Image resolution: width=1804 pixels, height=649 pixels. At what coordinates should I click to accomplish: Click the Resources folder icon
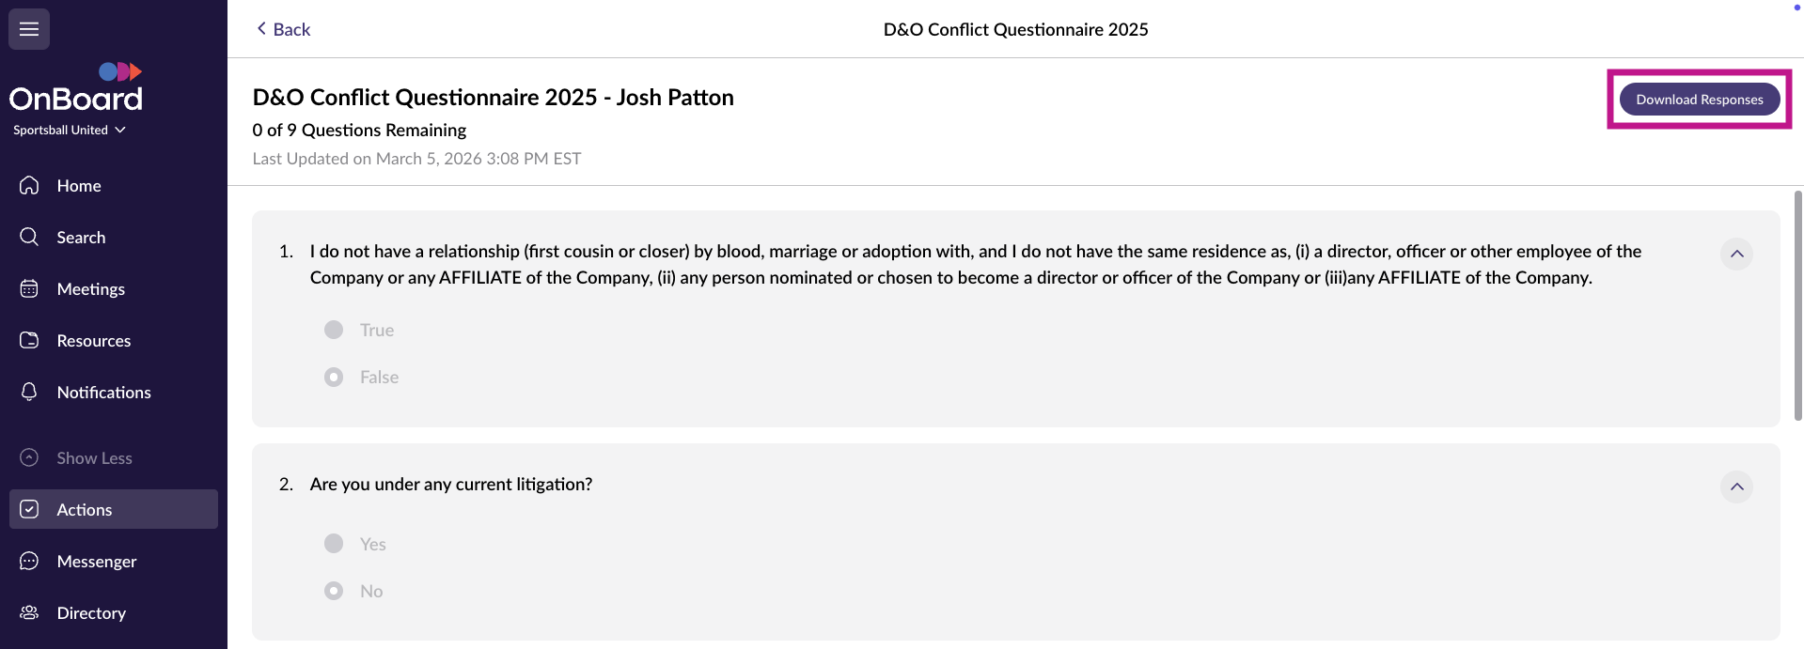pos(29,341)
